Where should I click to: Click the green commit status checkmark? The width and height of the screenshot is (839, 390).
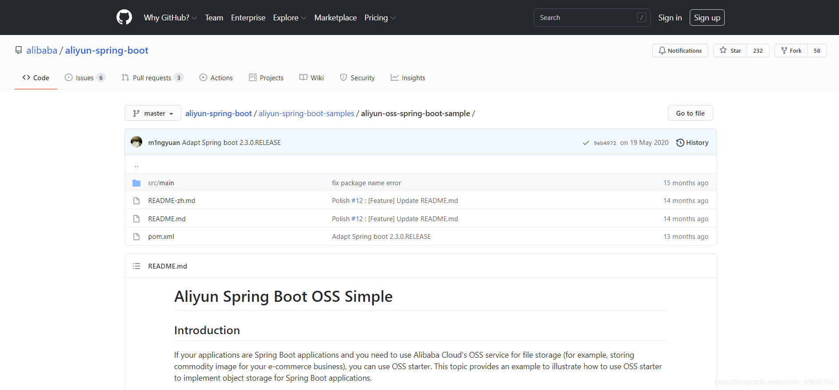pos(586,143)
